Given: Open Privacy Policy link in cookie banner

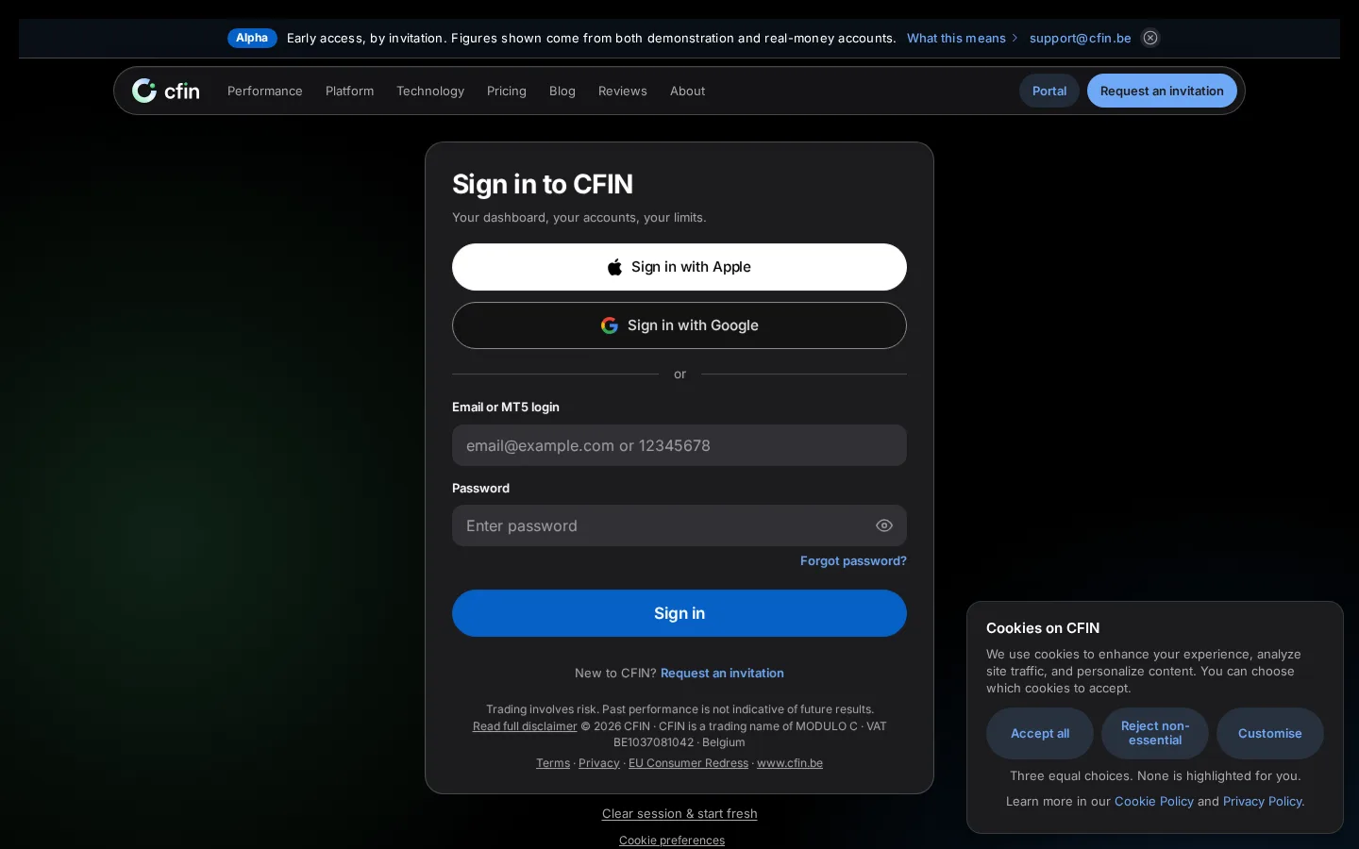Looking at the screenshot, I should point(1263,801).
